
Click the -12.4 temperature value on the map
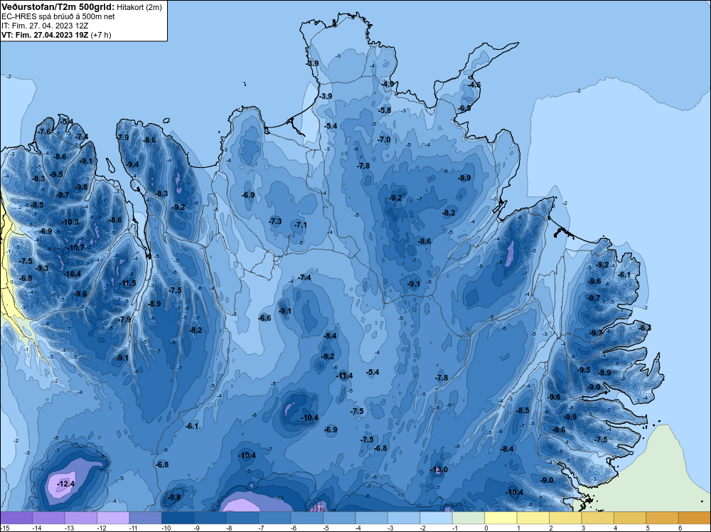65,484
